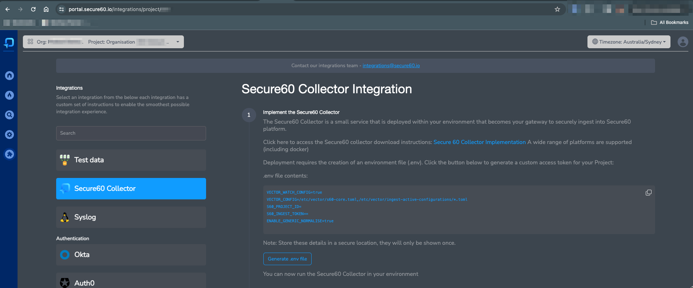Bookmark this page with the star icon

point(557,9)
